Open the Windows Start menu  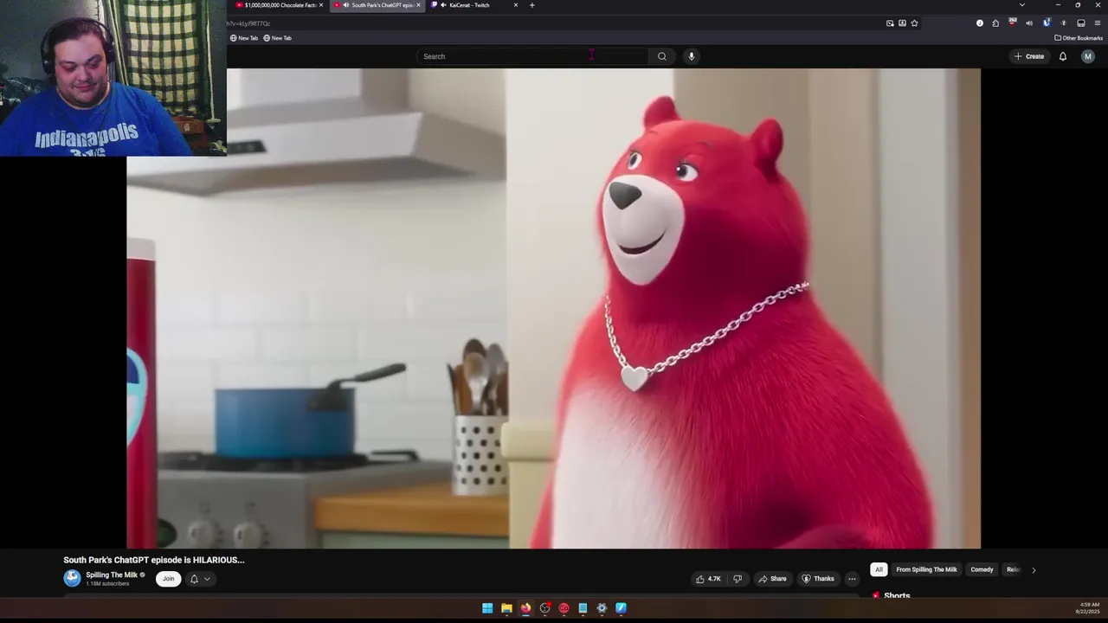[487, 608]
